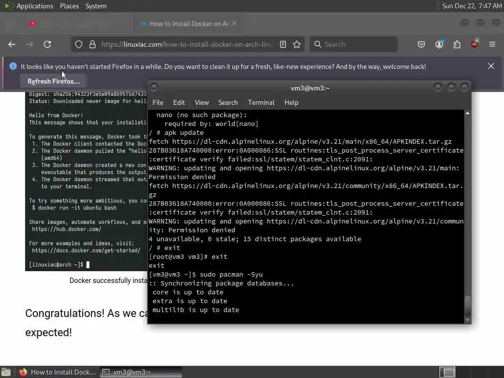Click the clock showing Sun Dec 22
This screenshot has height=378, width=504.
coord(472,6)
